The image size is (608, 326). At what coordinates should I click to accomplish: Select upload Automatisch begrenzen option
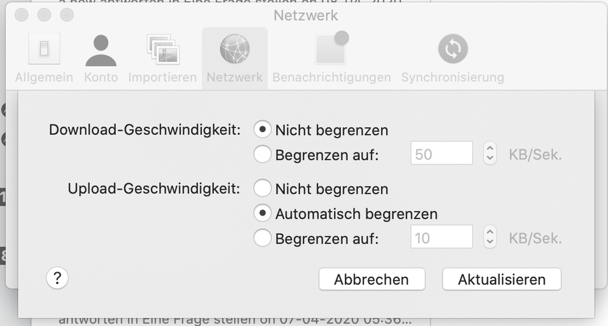pos(263,214)
